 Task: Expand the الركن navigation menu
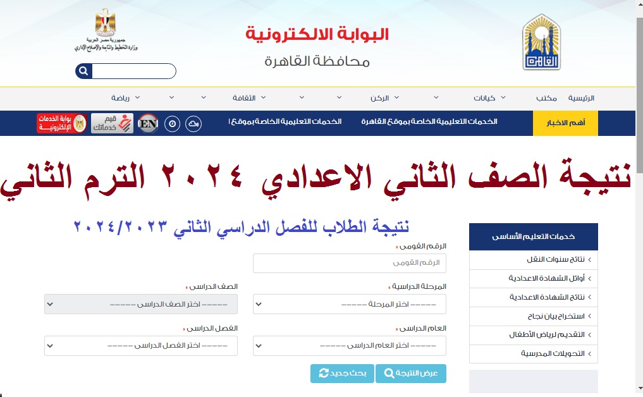tap(384, 98)
